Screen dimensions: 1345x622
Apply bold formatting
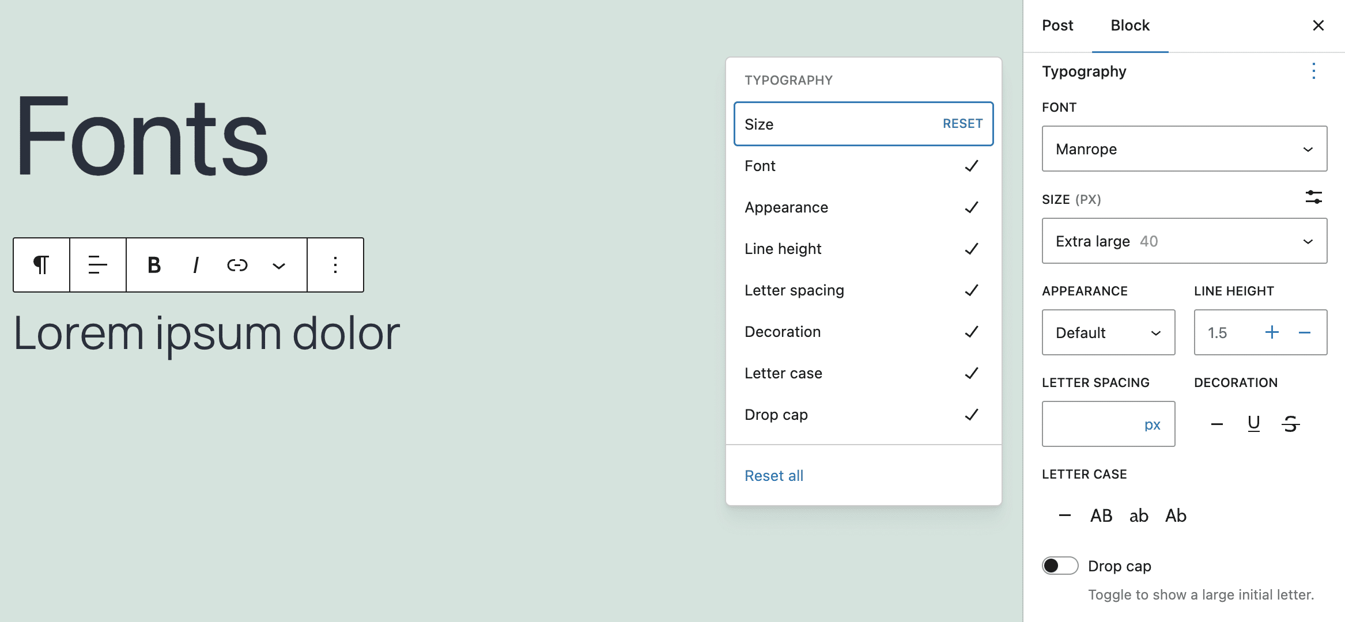point(153,265)
